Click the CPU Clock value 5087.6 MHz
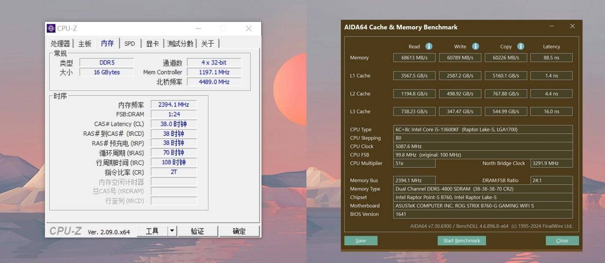Screen dimensions: 605x263 (x=483, y=146)
